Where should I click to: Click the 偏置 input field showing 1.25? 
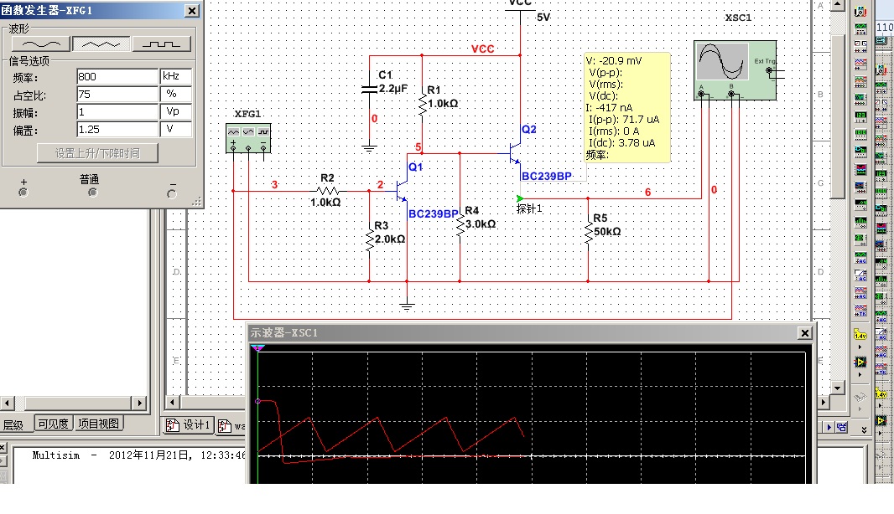[x=117, y=129]
